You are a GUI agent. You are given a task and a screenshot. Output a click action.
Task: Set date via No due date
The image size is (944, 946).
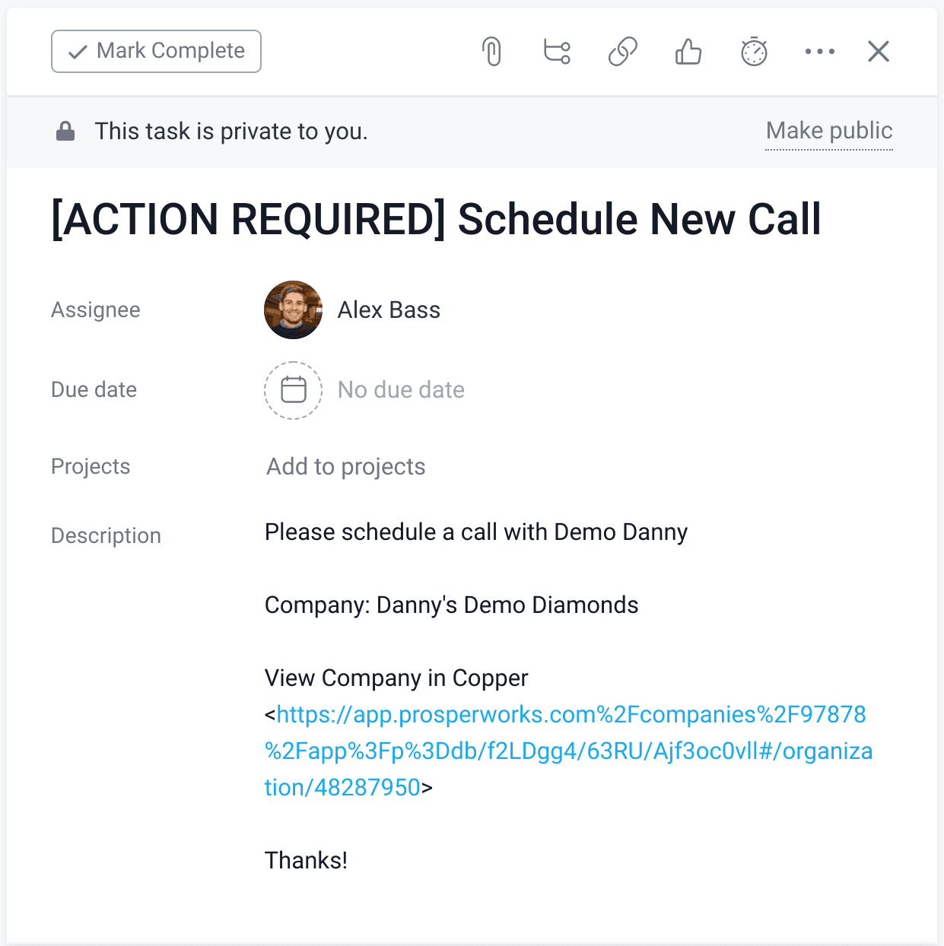(x=401, y=390)
